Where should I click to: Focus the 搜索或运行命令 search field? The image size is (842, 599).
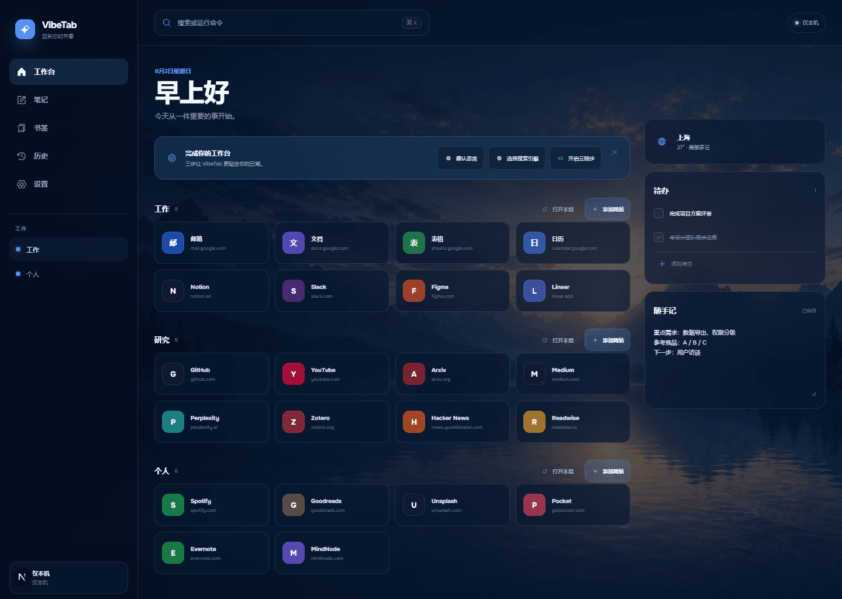coord(291,23)
